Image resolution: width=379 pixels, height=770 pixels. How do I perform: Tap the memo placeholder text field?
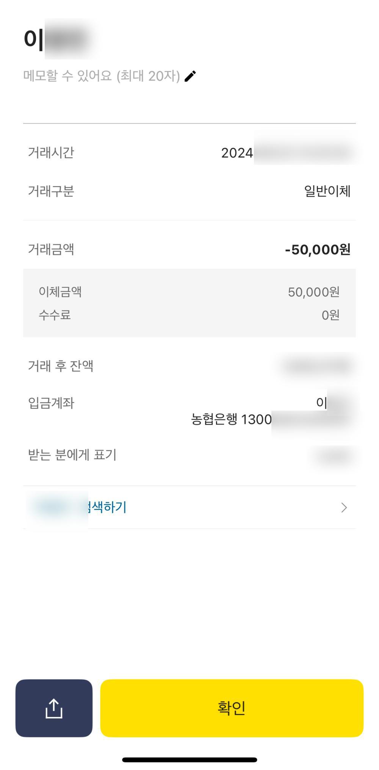coord(102,76)
